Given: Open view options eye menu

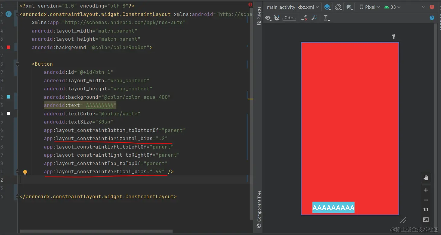Looking at the screenshot, I should tap(268, 18).
